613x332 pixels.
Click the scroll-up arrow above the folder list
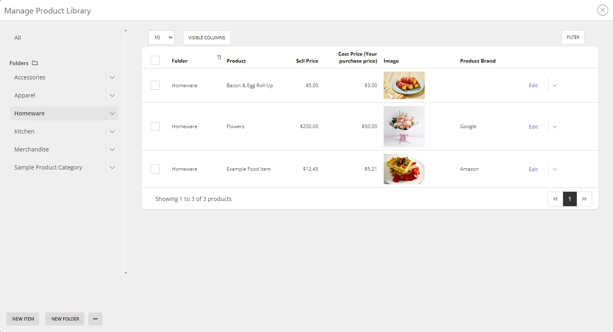point(126,30)
